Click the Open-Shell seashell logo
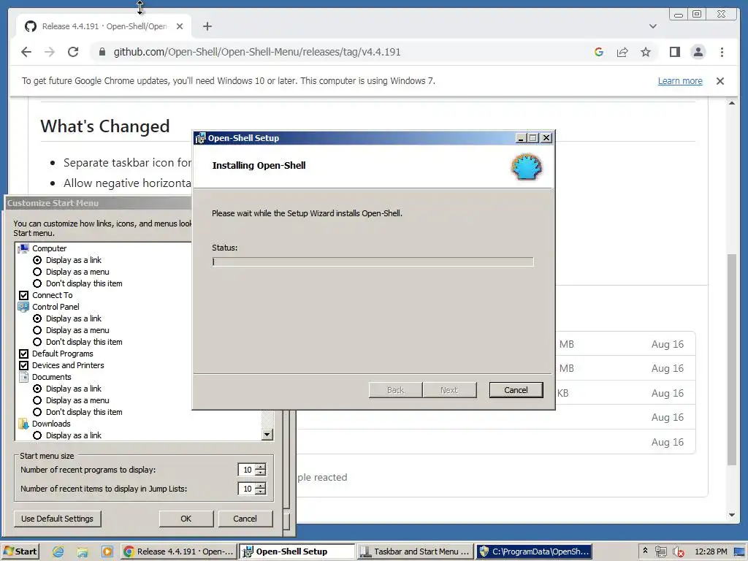This screenshot has height=561, width=748. tap(527, 167)
